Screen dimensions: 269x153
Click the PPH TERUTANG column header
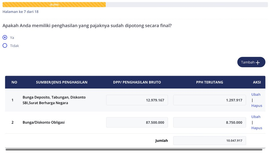click(x=210, y=82)
